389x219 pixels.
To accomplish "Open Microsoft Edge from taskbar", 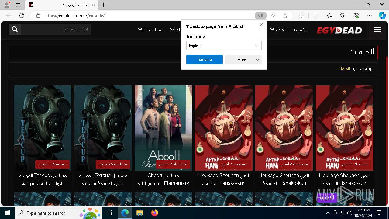I will click(125, 213).
